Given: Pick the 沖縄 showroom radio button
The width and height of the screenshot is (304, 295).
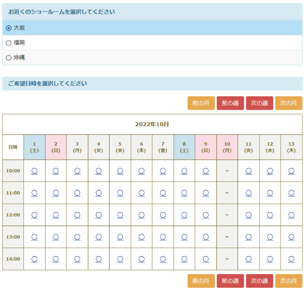Looking at the screenshot, I should point(9,58).
